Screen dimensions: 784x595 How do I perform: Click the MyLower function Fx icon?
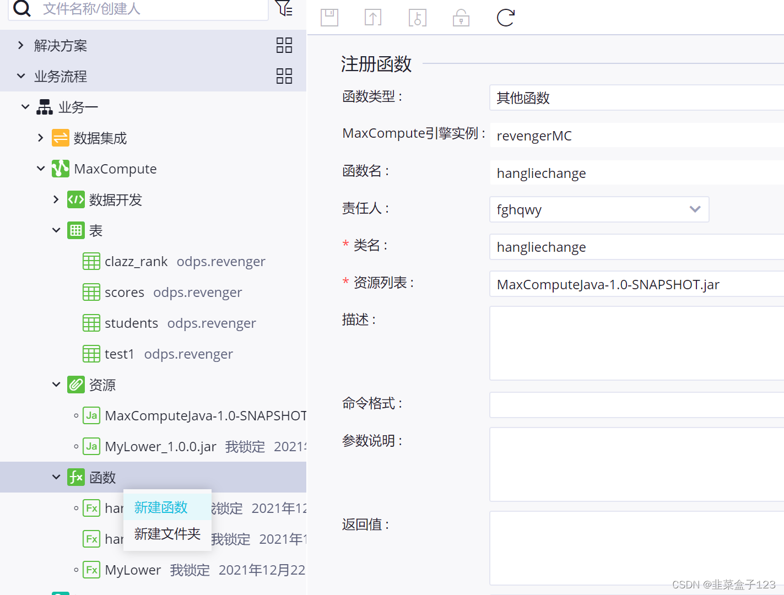(x=91, y=570)
